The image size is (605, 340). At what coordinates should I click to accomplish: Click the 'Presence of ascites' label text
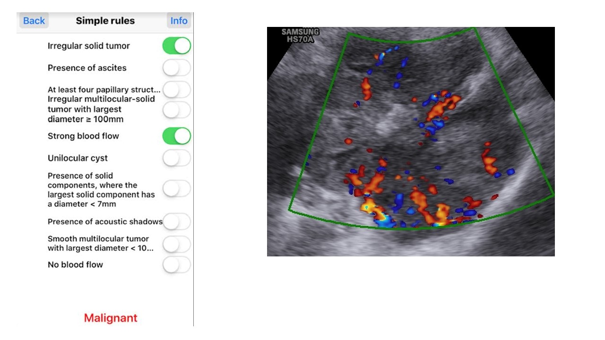87,68
